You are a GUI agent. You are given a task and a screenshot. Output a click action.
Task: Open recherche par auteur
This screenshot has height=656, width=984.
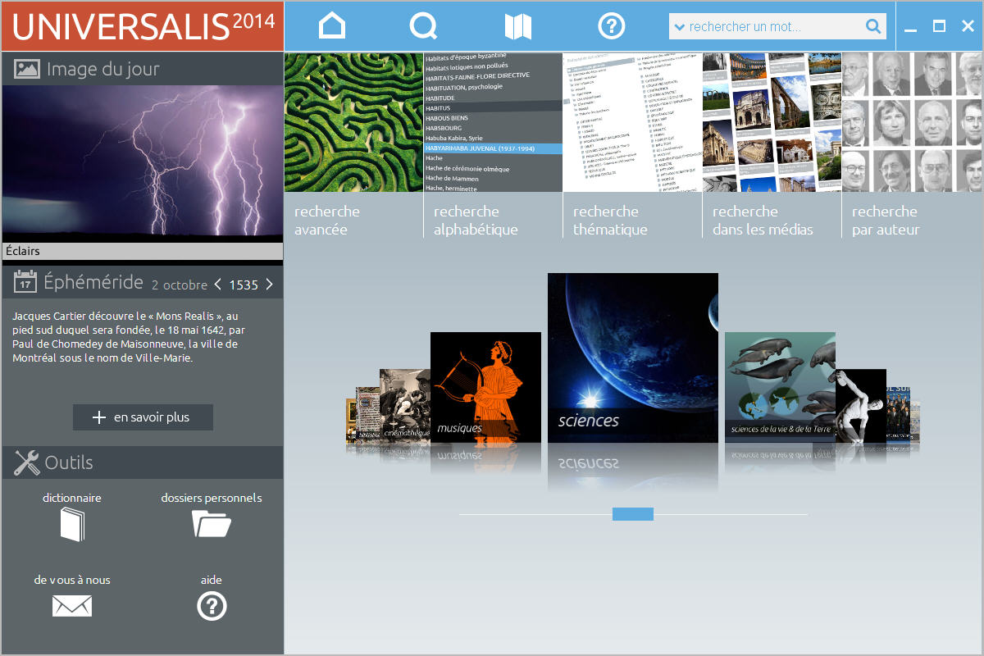click(886, 221)
